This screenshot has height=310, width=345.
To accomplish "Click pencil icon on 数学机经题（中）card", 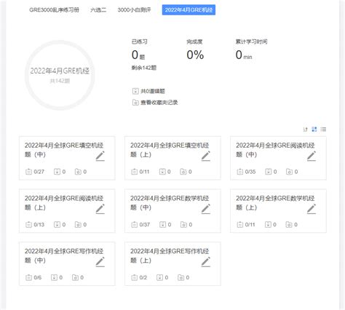I will point(206,209).
